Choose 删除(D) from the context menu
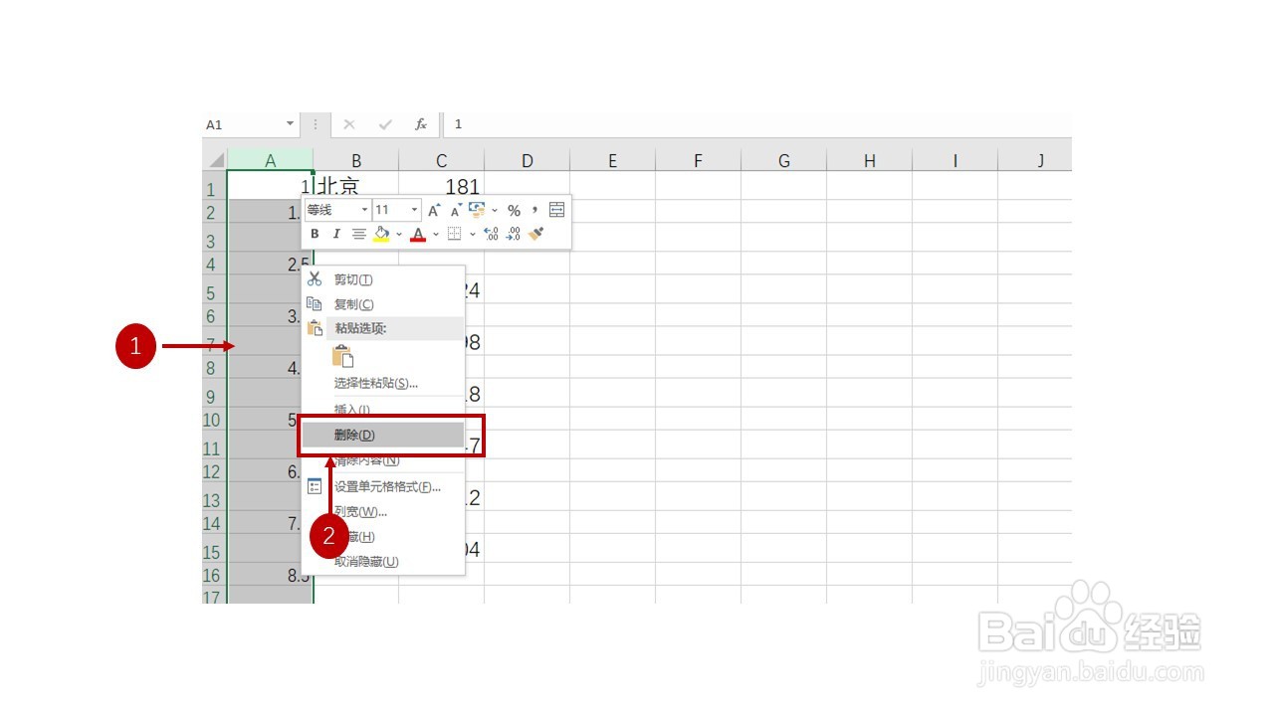This screenshot has width=1274, height=716. (383, 435)
